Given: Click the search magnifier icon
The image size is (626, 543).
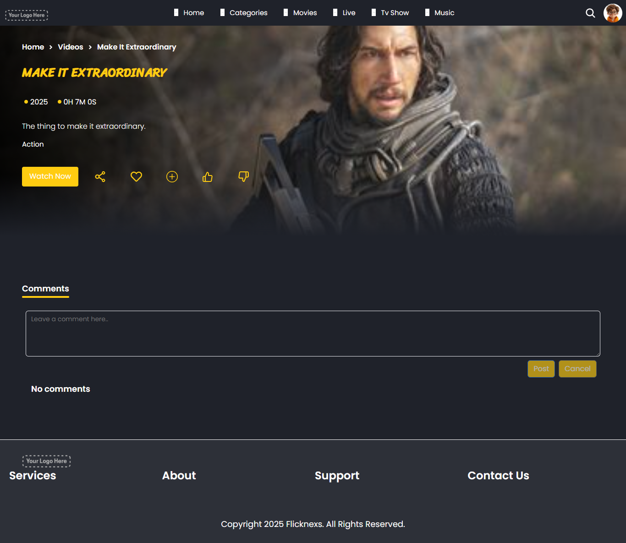Looking at the screenshot, I should pos(590,13).
